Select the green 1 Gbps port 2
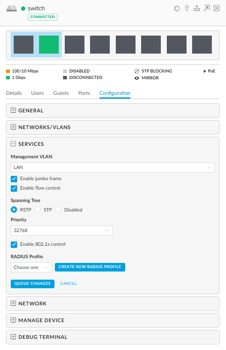 49,45
